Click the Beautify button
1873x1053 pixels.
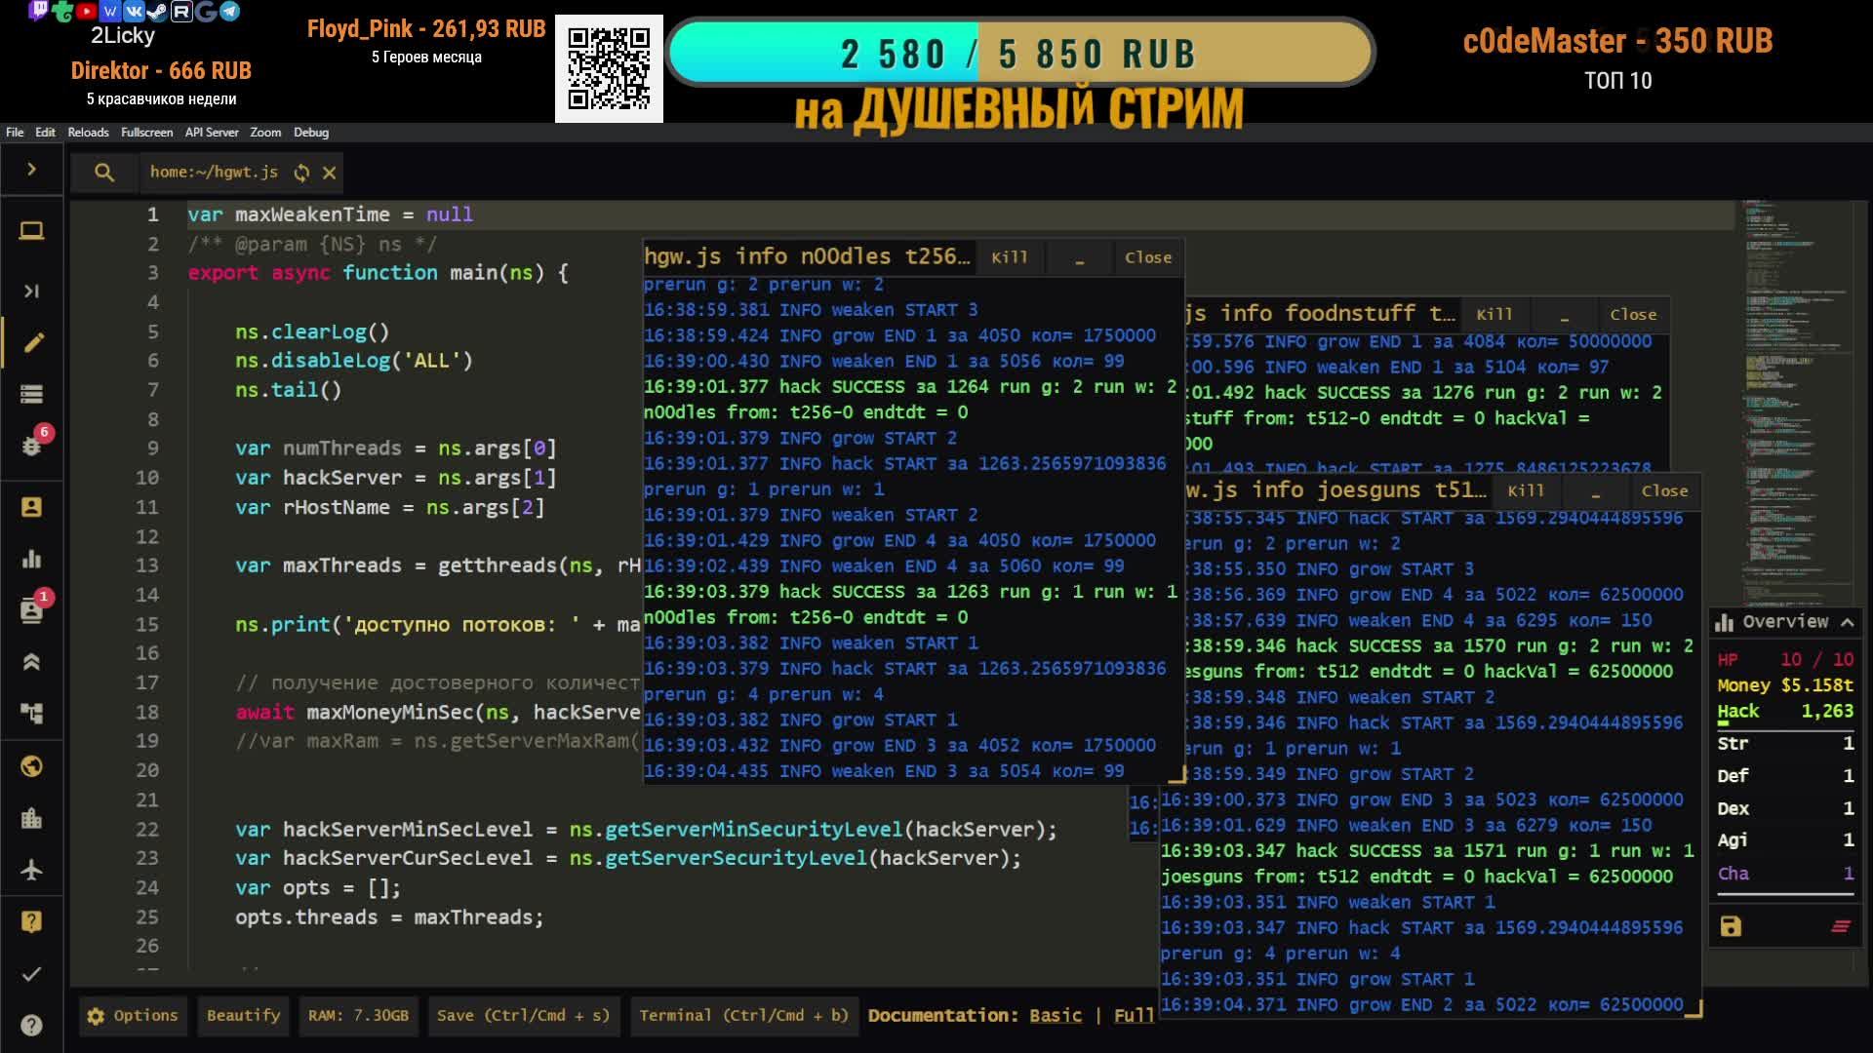click(243, 1015)
